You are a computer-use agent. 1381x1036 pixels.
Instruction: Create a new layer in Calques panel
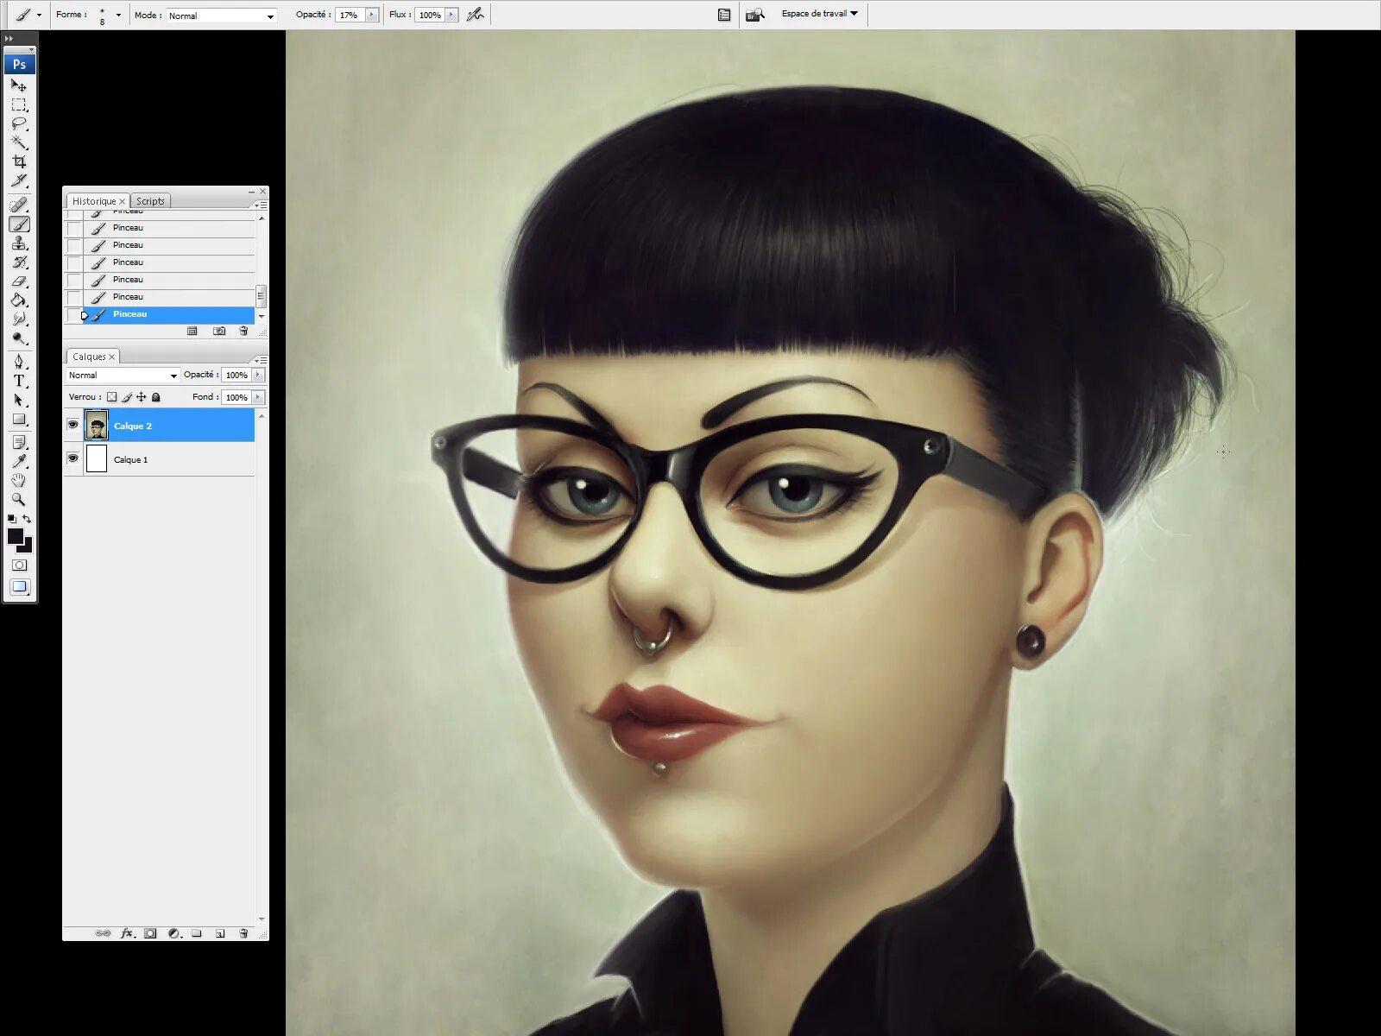pyautogui.click(x=220, y=933)
